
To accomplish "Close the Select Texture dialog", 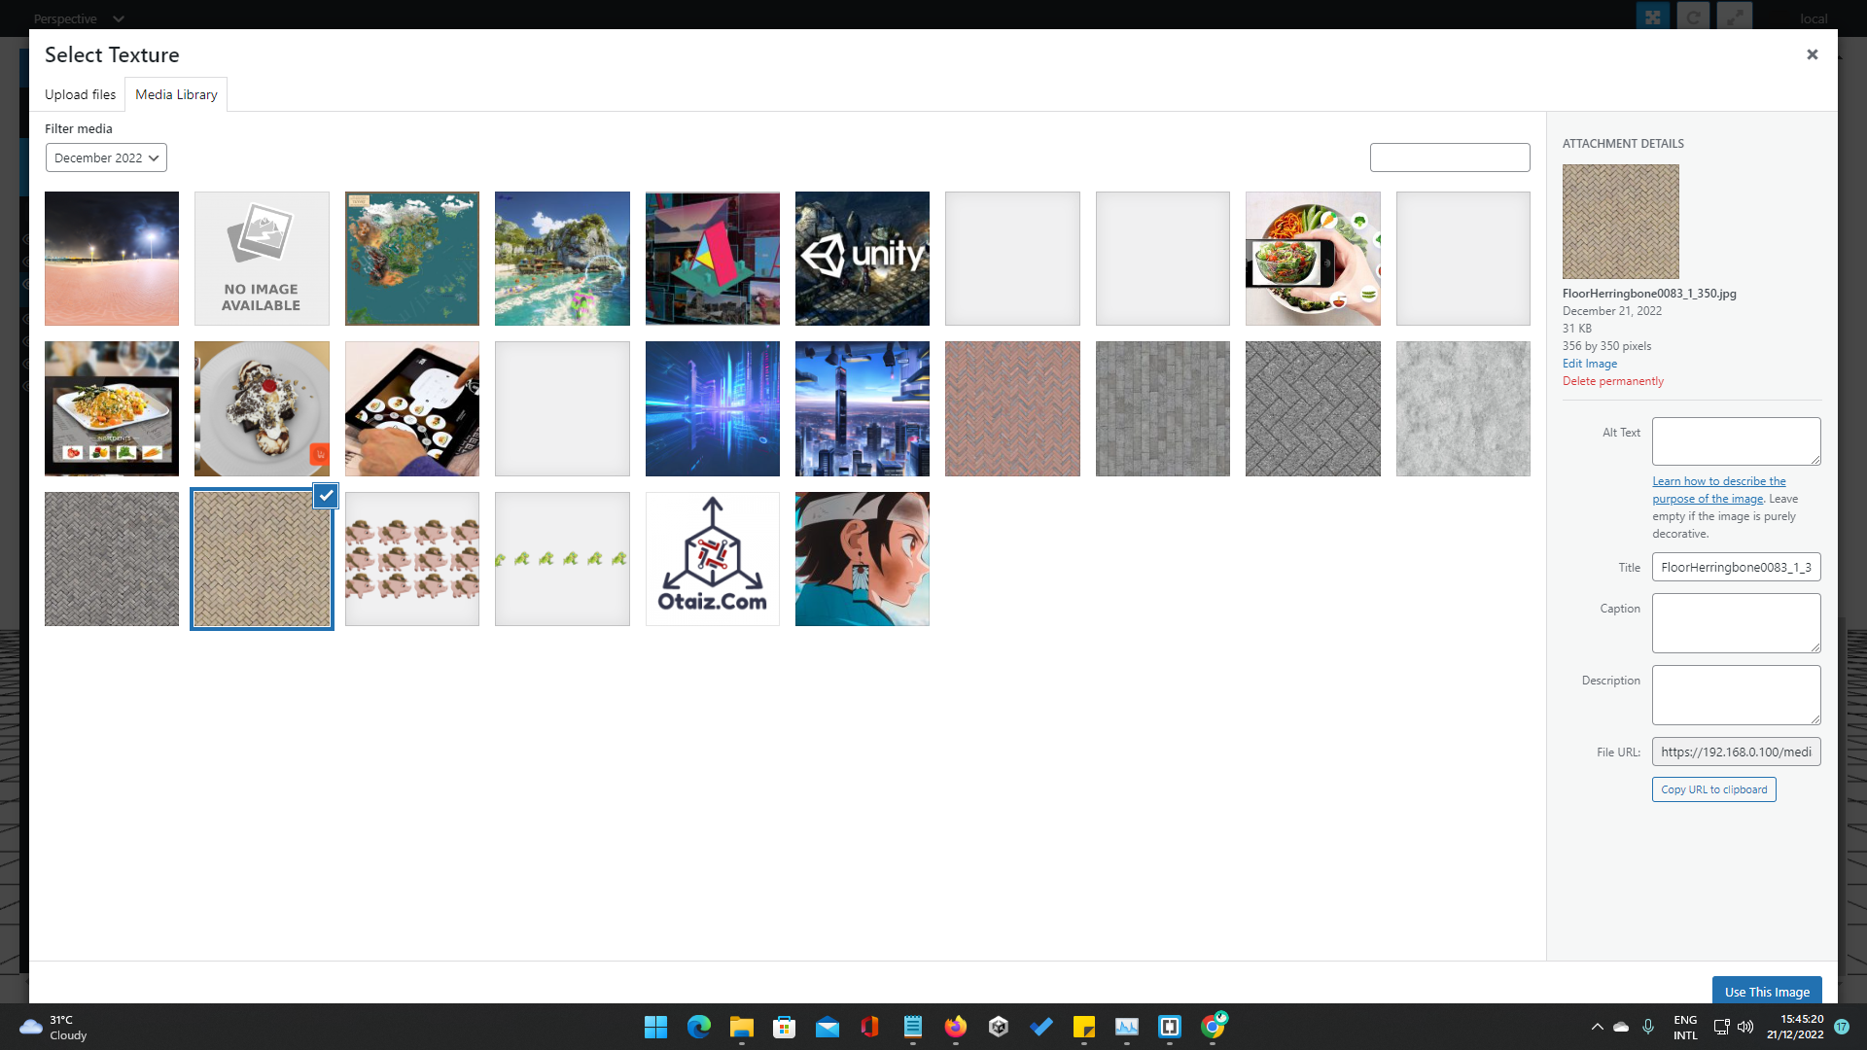I will pyautogui.click(x=1812, y=54).
